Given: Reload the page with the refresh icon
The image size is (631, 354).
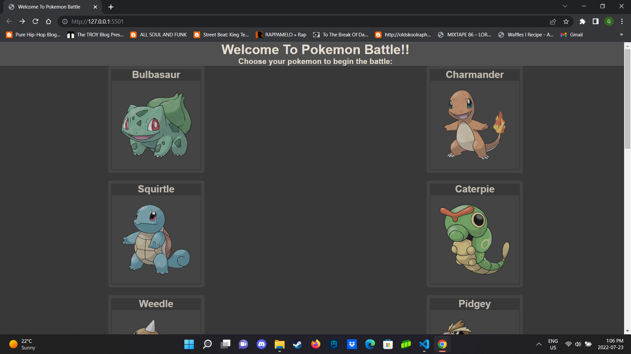Looking at the screenshot, I should point(35,21).
